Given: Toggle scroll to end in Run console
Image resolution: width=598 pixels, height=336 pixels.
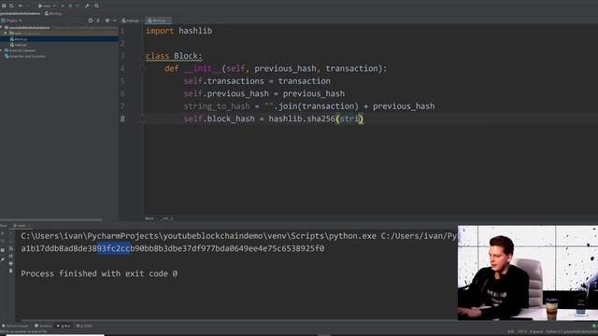Looking at the screenshot, I should click(10, 256).
